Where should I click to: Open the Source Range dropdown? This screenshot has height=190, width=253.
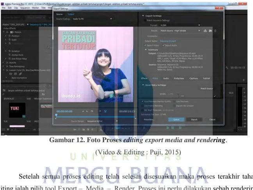coord(102,121)
